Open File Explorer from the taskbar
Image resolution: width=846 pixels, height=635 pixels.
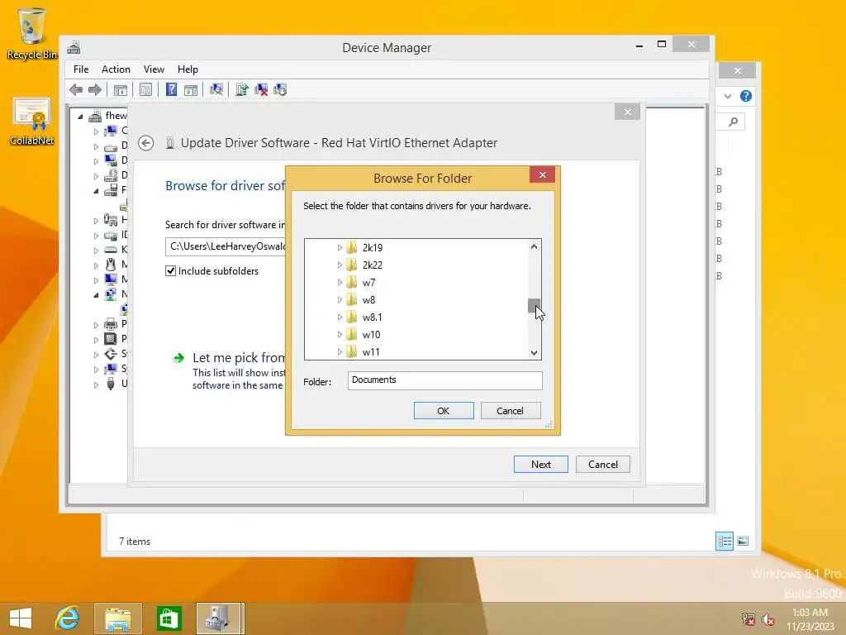tap(117, 618)
